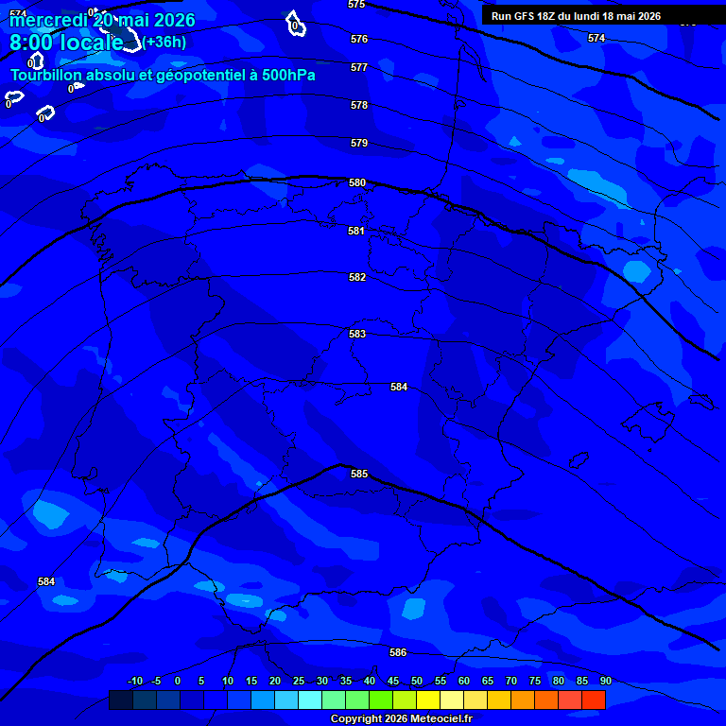This screenshot has width=726, height=726.
Task: Click the date title "mercredi 20 mai 2026"
Action: 102,21
